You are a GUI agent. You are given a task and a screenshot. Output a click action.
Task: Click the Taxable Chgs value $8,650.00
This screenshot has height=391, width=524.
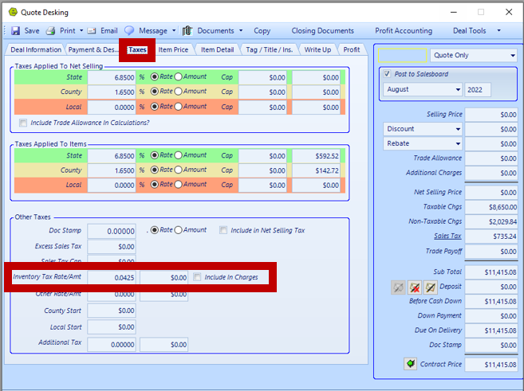[x=491, y=207]
